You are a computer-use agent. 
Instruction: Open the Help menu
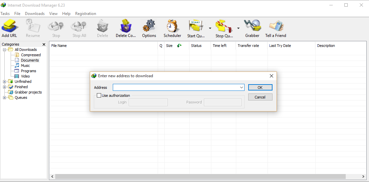tap(66, 14)
